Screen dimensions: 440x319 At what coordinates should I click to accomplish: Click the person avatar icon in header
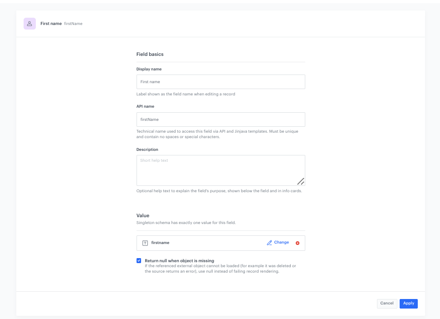pos(29,24)
